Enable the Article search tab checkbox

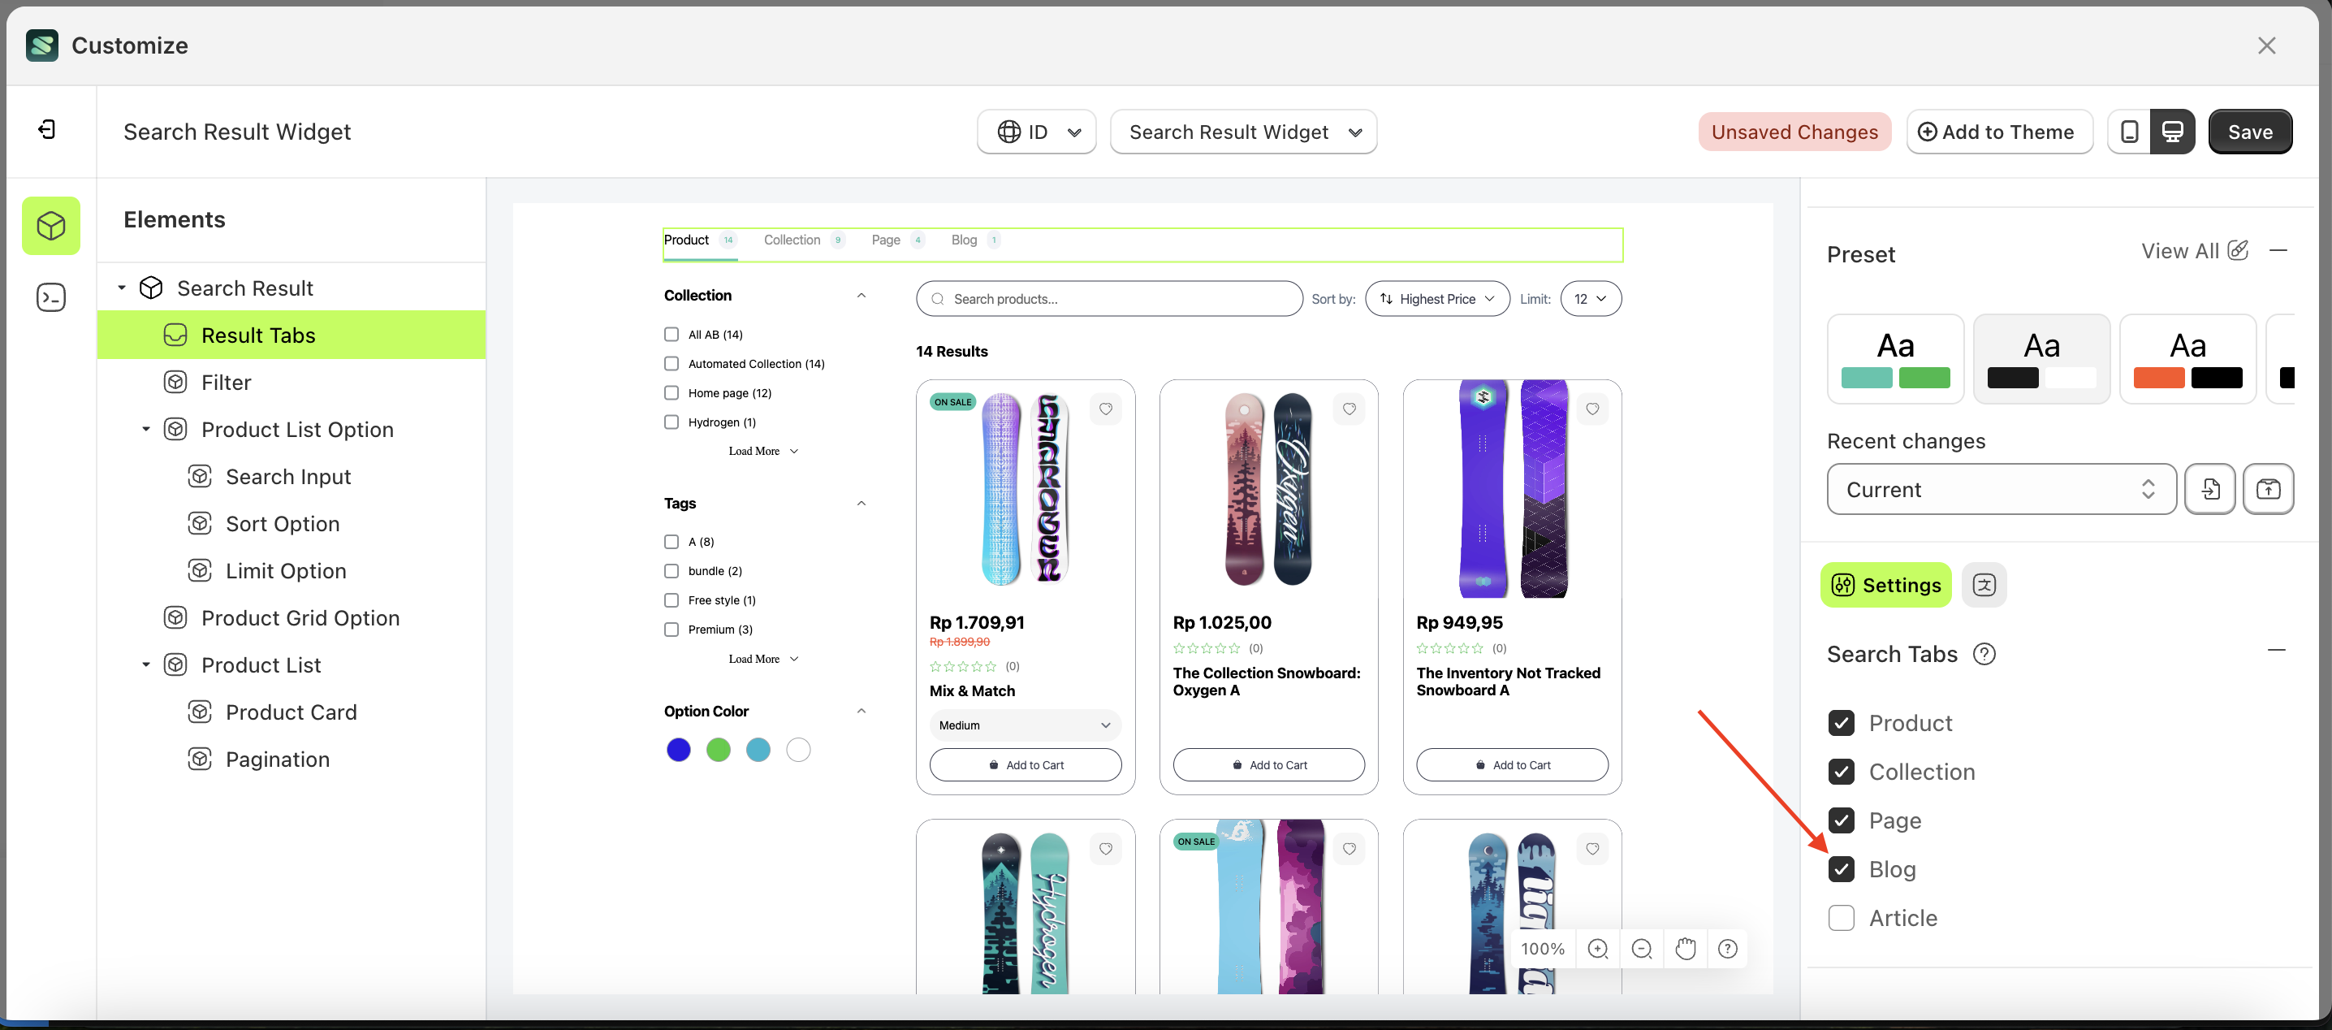(1842, 918)
